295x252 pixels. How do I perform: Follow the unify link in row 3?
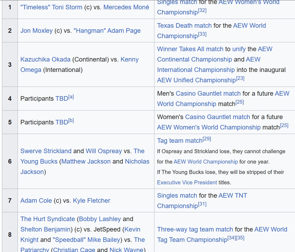point(239,49)
